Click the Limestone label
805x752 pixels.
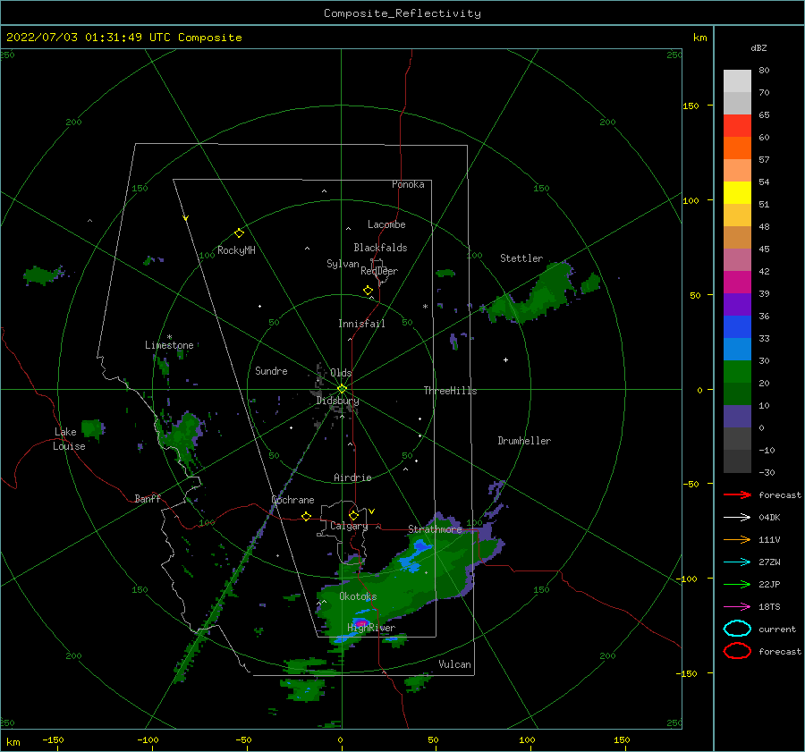[169, 345]
